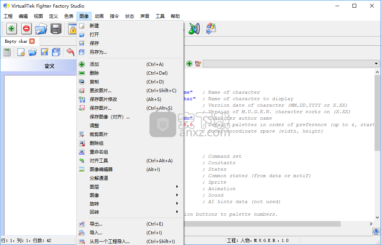Click the vertical scrollbar down arrow
This screenshot has width=381, height=245.
377,218
